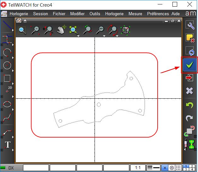Viewport: 198px width, 172px height.
Task: Choose the ellipse drawing tool
Action: 7,104
